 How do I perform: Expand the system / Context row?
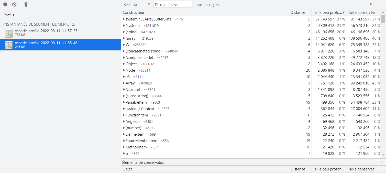pyautogui.click(x=124, y=109)
